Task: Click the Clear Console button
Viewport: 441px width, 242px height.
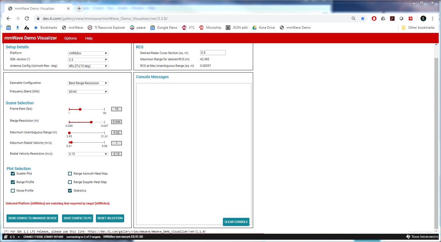Action: 236,222
